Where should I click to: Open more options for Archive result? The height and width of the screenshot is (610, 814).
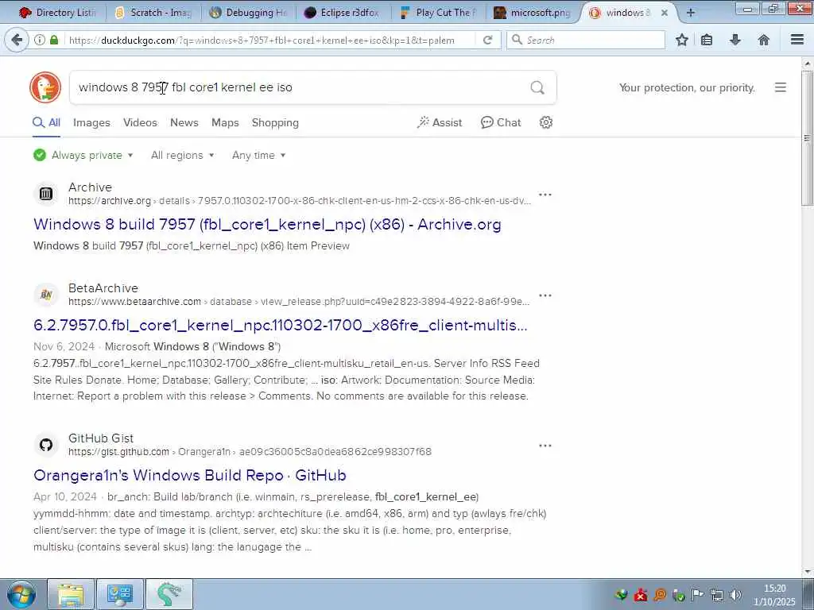pyautogui.click(x=545, y=195)
